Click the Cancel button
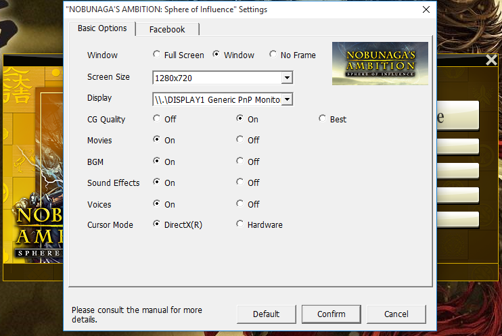502x336 pixels. coord(396,314)
